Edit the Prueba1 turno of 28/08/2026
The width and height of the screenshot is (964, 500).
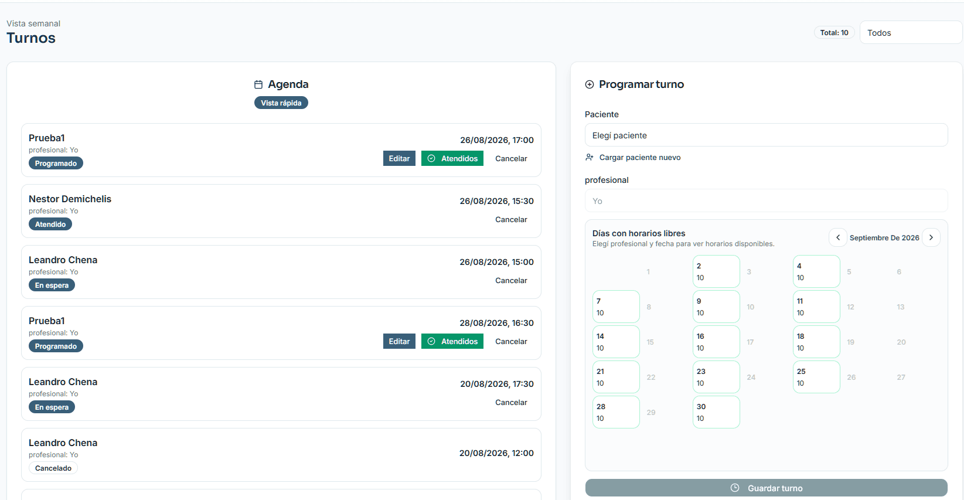399,341
